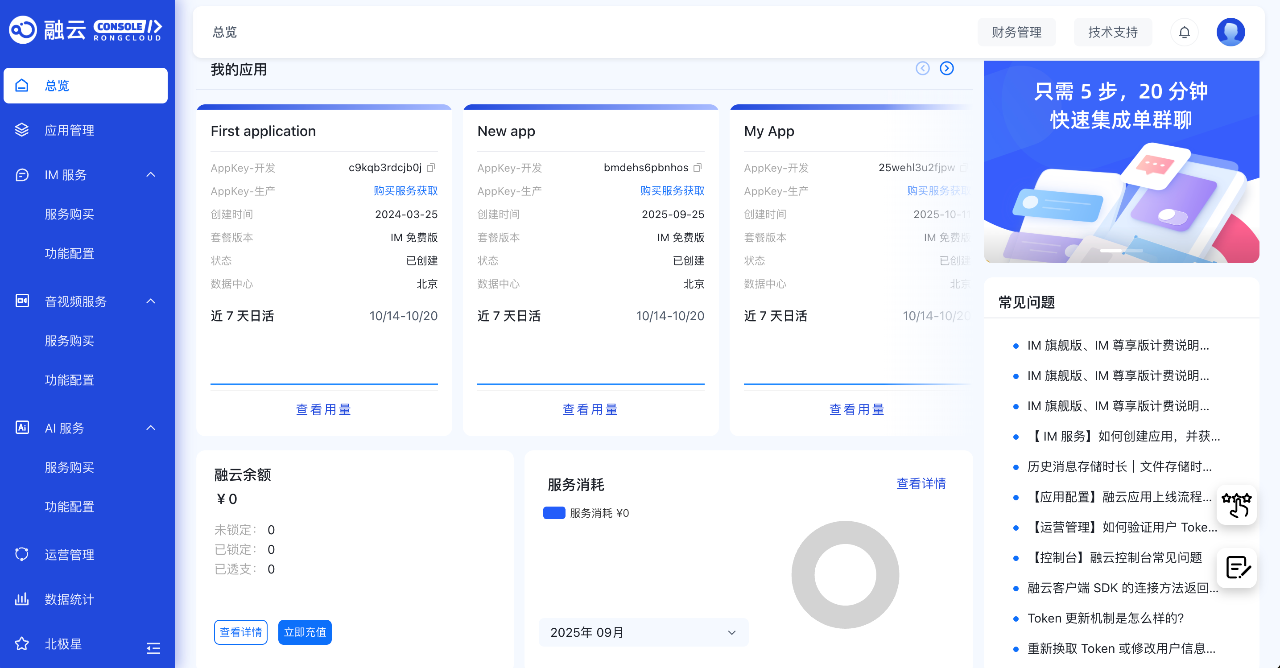Select 总览 home icon in sidebar
This screenshot has height=668, width=1280.
tap(22, 85)
